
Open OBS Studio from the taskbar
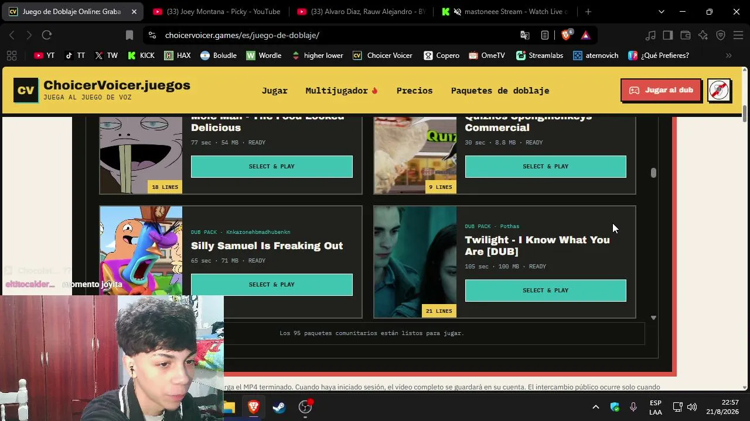(x=305, y=407)
